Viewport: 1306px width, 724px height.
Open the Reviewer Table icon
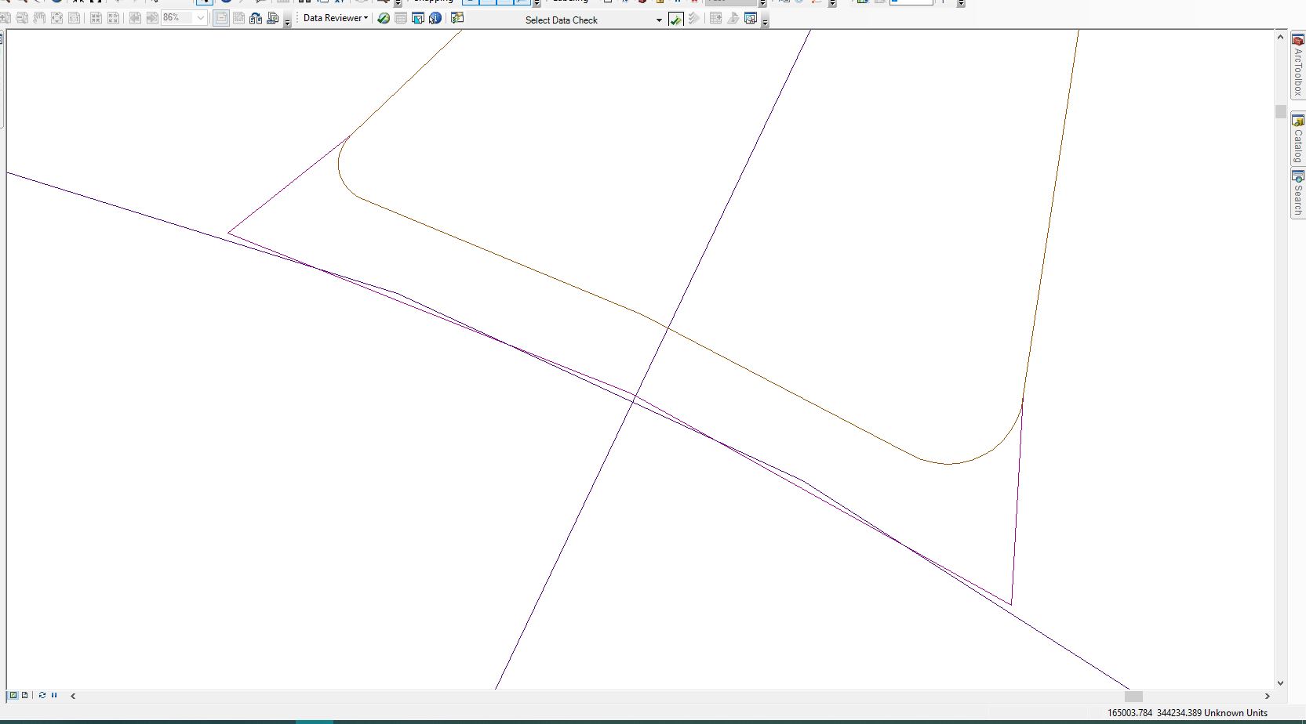pos(401,18)
